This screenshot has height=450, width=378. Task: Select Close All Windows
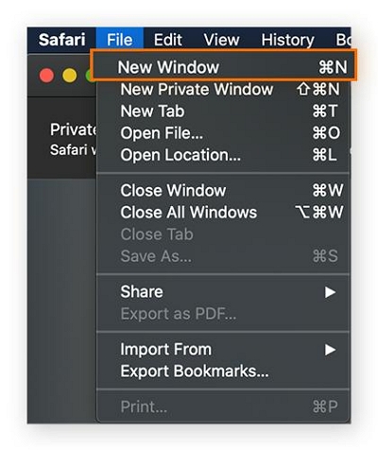224,212
